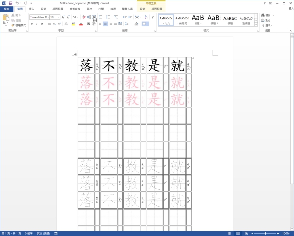Apply the yellow text highlight color
This screenshot has width=294, height=236.
coord(73,24)
